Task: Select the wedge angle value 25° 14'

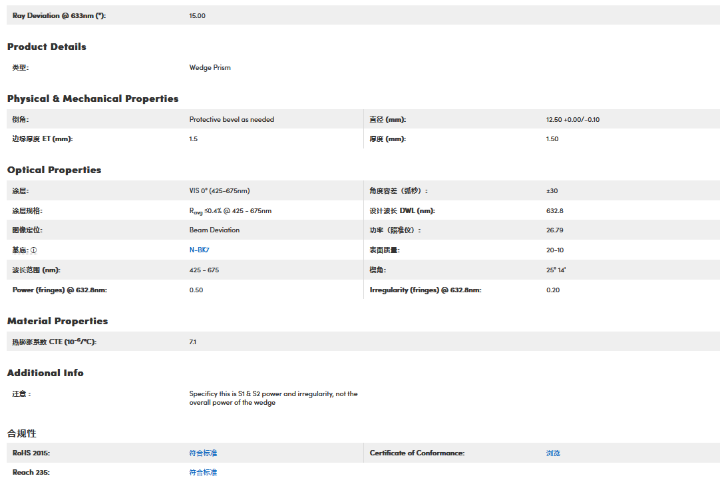Action: click(556, 270)
